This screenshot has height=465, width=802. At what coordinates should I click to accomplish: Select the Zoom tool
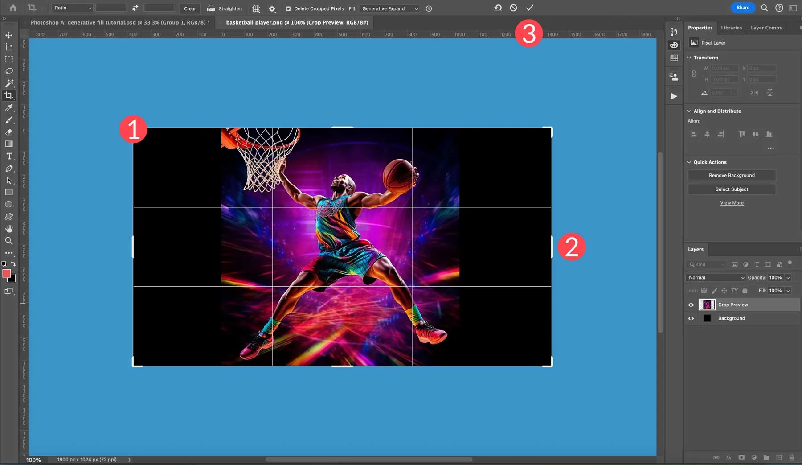coord(9,241)
